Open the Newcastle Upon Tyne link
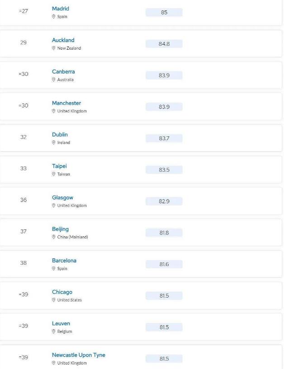Screen dimensions: 284x369 (79, 355)
